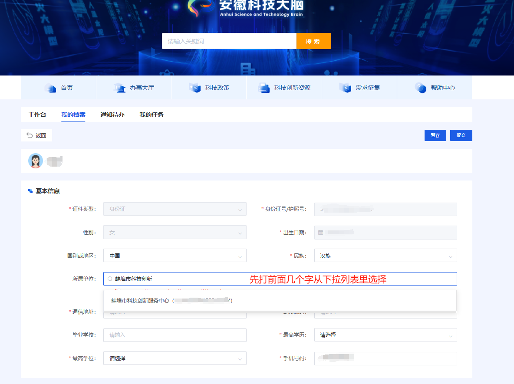Screen dimensions: 514x384
Task: Click the 需求征集 nav icon
Action: click(345, 88)
